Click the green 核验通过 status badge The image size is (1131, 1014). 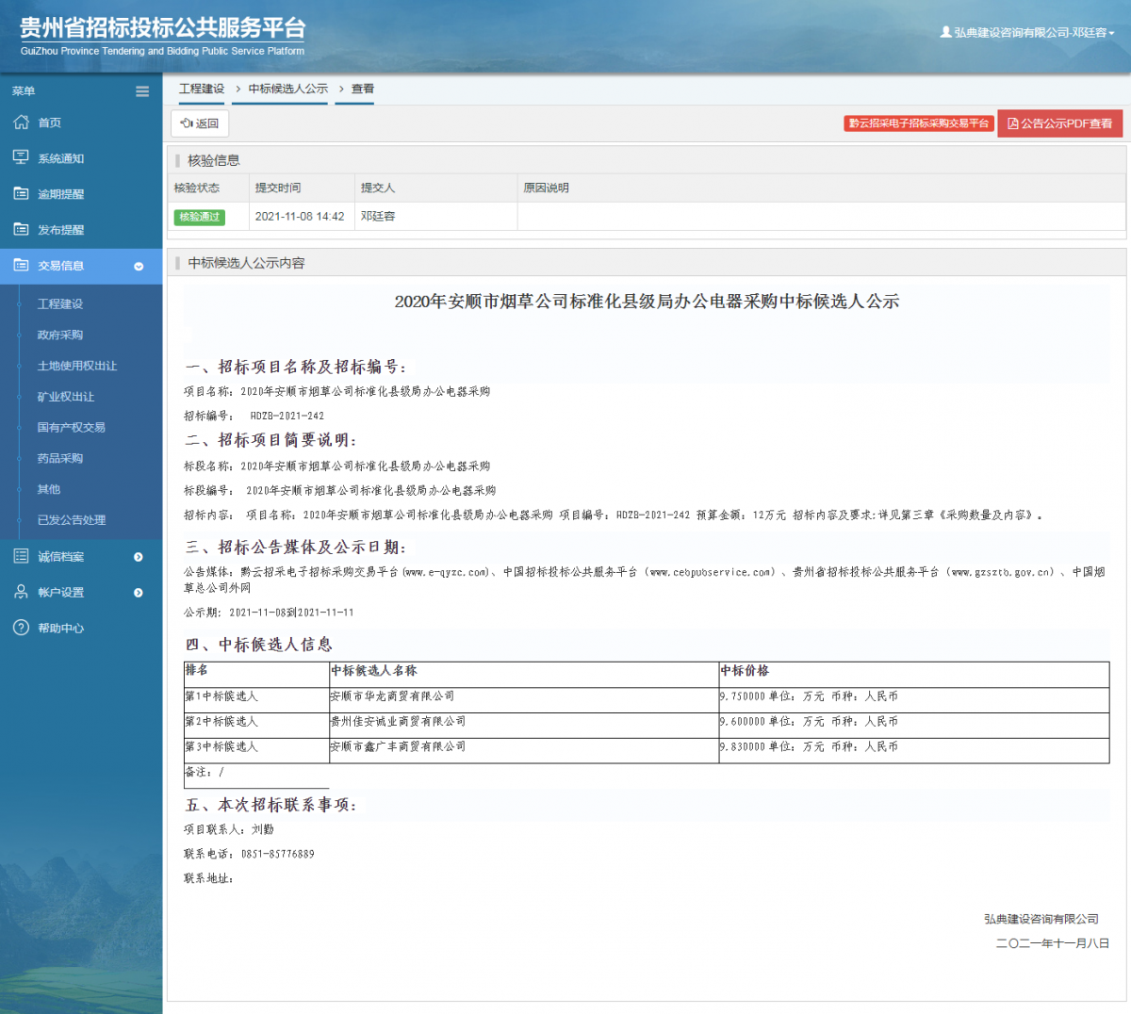(x=198, y=217)
